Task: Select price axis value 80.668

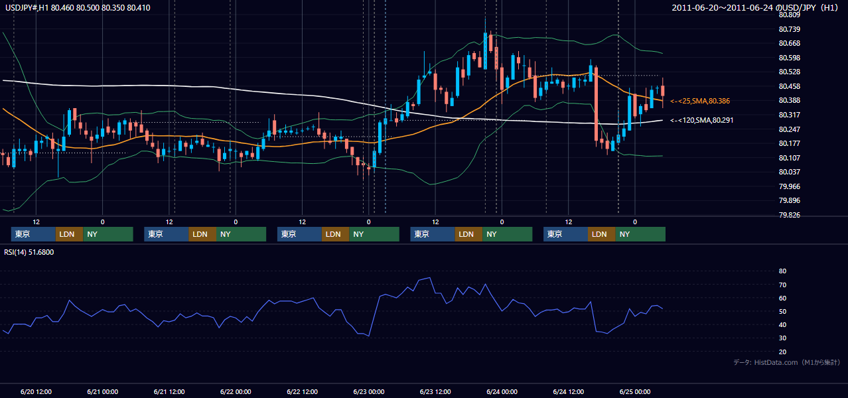Action: [789, 43]
